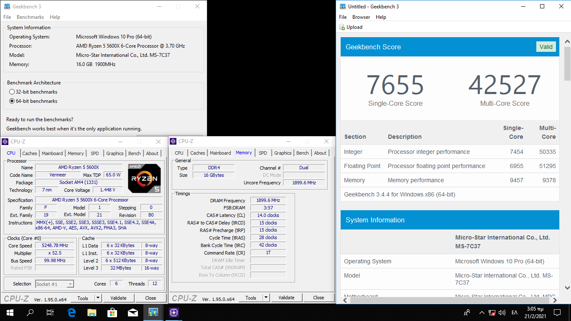This screenshot has height=321, width=571.
Task: Select 32-bit benchmarks radio button
Action: (x=12, y=92)
